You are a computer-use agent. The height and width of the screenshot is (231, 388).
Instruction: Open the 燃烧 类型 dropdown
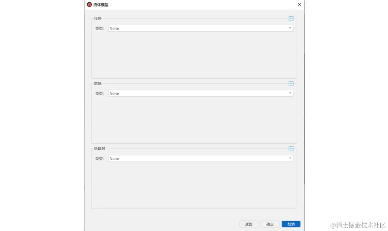pos(201,93)
